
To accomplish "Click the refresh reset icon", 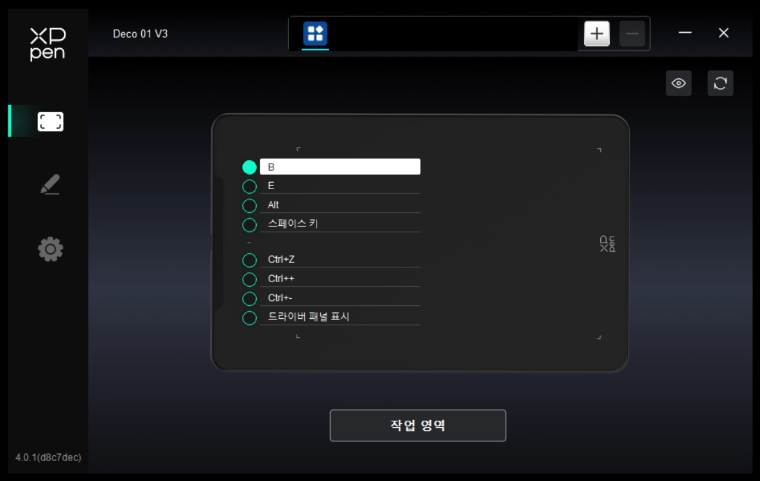I will click(720, 83).
